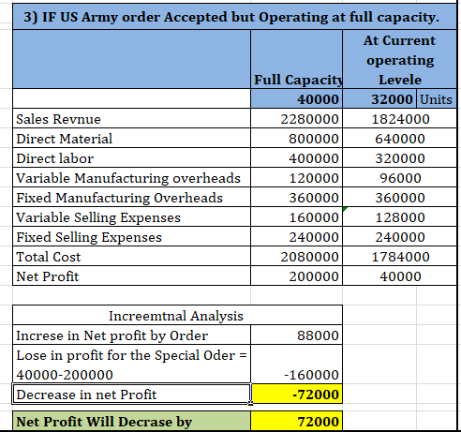Viewport: 461px width, 432px height.
Task: Select the Increemtnal Analysis heading cell
Action: 177,316
